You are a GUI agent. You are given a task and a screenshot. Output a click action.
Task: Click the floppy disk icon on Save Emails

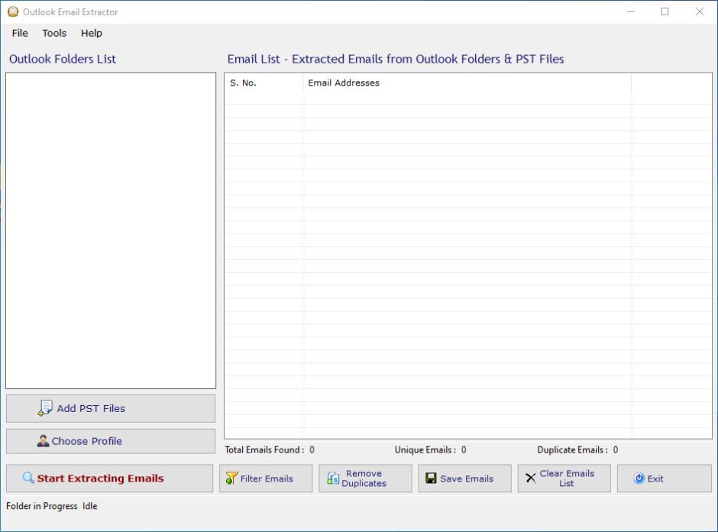pos(431,478)
